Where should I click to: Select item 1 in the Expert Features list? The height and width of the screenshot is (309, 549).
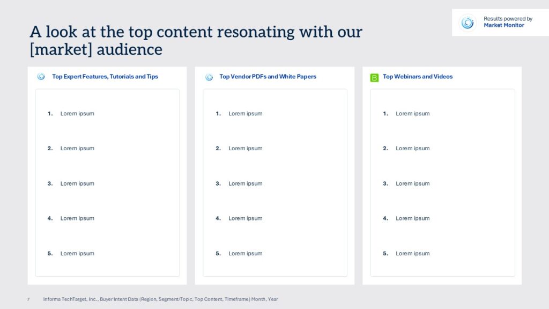[77, 114]
